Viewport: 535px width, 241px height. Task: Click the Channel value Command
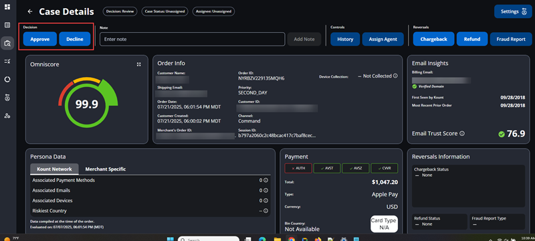click(249, 121)
